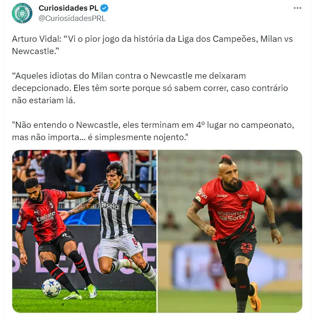Open the @CuriosidadesPRL handle link
Image resolution: width=312 pixels, height=318 pixels.
point(72,18)
